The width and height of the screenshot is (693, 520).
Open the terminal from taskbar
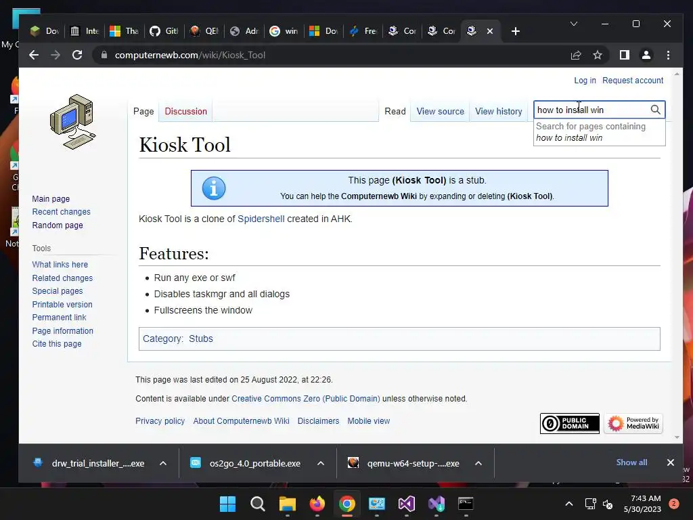(x=466, y=504)
